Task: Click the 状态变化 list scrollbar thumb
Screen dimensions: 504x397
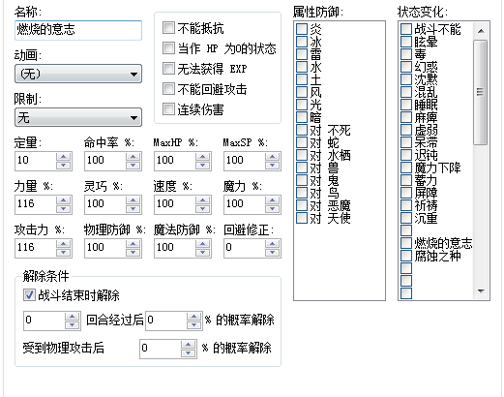Action: tap(481, 92)
